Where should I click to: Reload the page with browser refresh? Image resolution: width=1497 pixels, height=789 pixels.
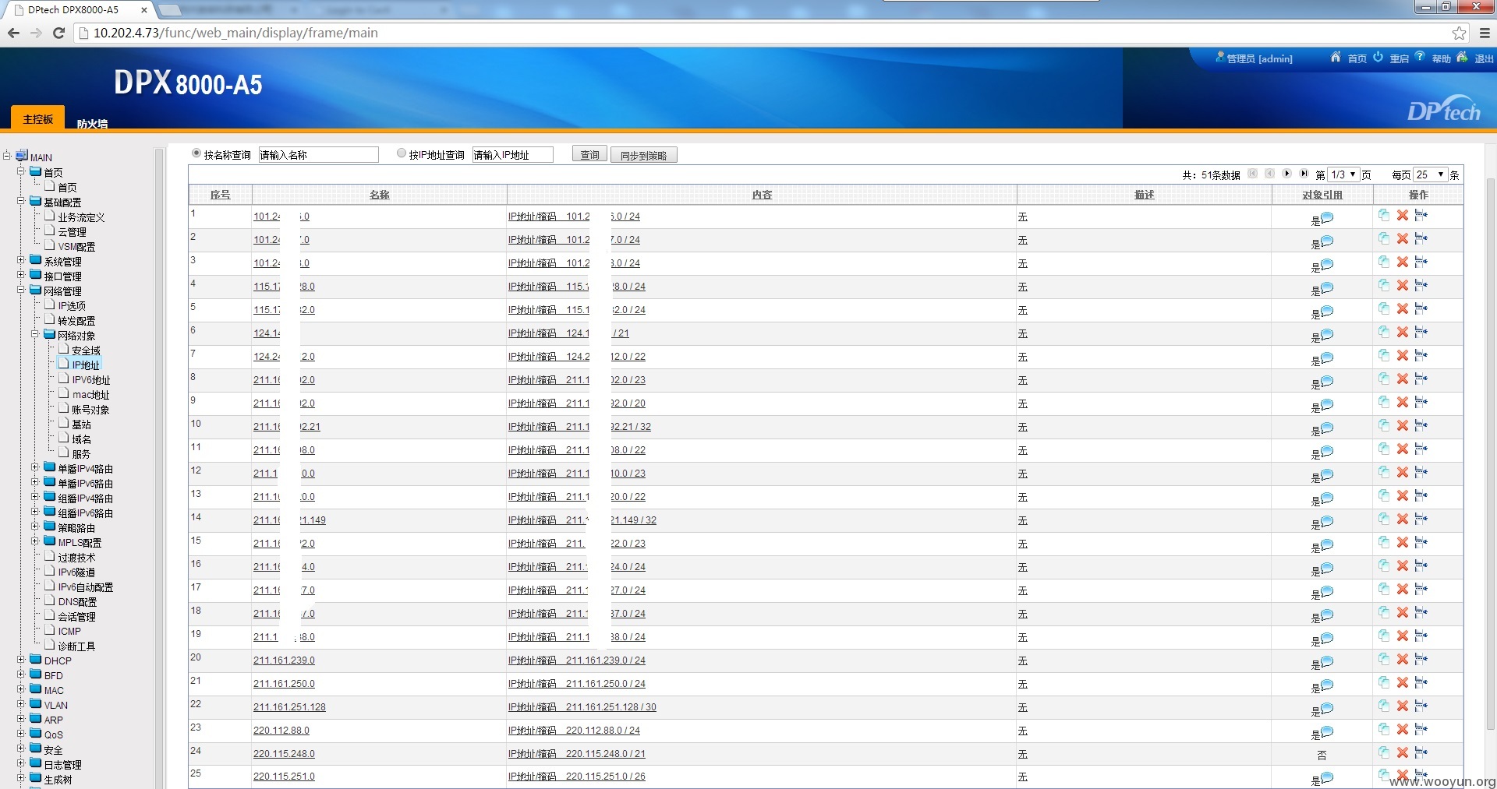pyautogui.click(x=58, y=33)
